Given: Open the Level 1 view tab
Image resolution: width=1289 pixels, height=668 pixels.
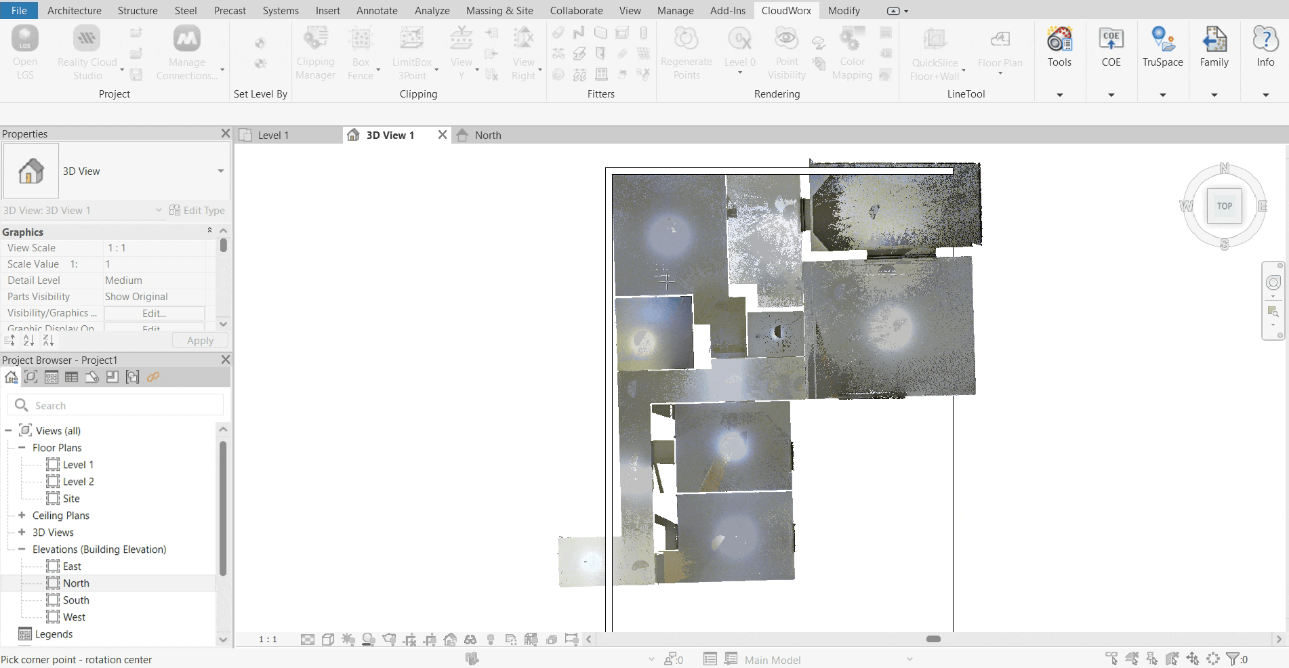Looking at the screenshot, I should pyautogui.click(x=274, y=135).
